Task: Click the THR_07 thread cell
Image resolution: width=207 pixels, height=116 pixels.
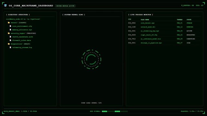Action: (180, 43)
